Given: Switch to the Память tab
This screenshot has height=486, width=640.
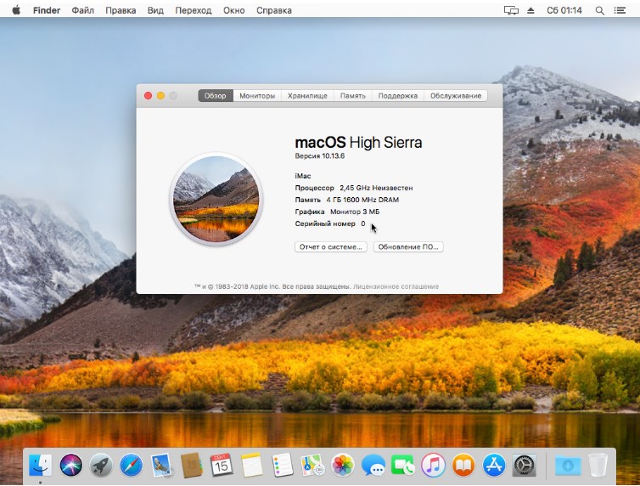Looking at the screenshot, I should (352, 95).
